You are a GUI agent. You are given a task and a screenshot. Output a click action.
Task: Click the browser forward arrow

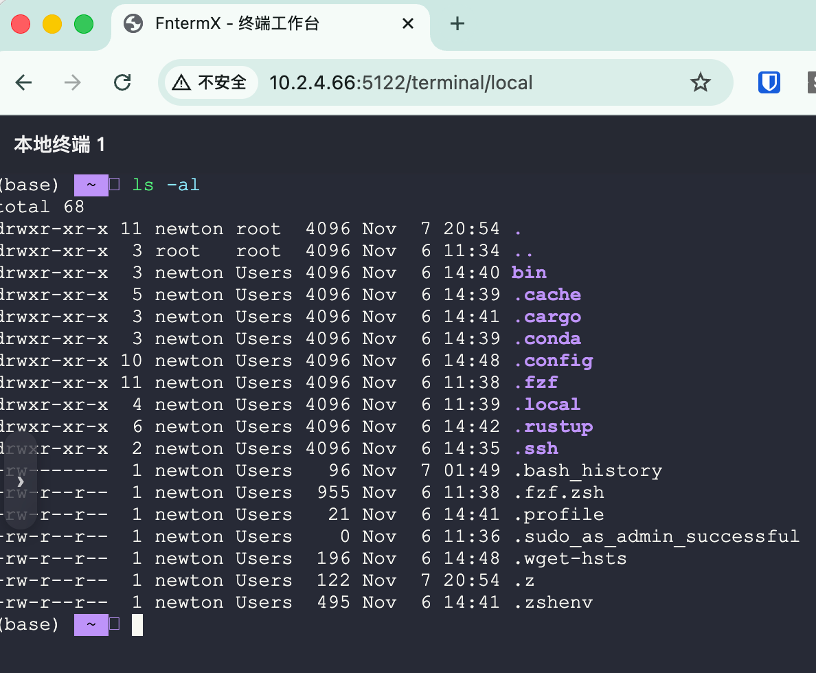click(72, 82)
